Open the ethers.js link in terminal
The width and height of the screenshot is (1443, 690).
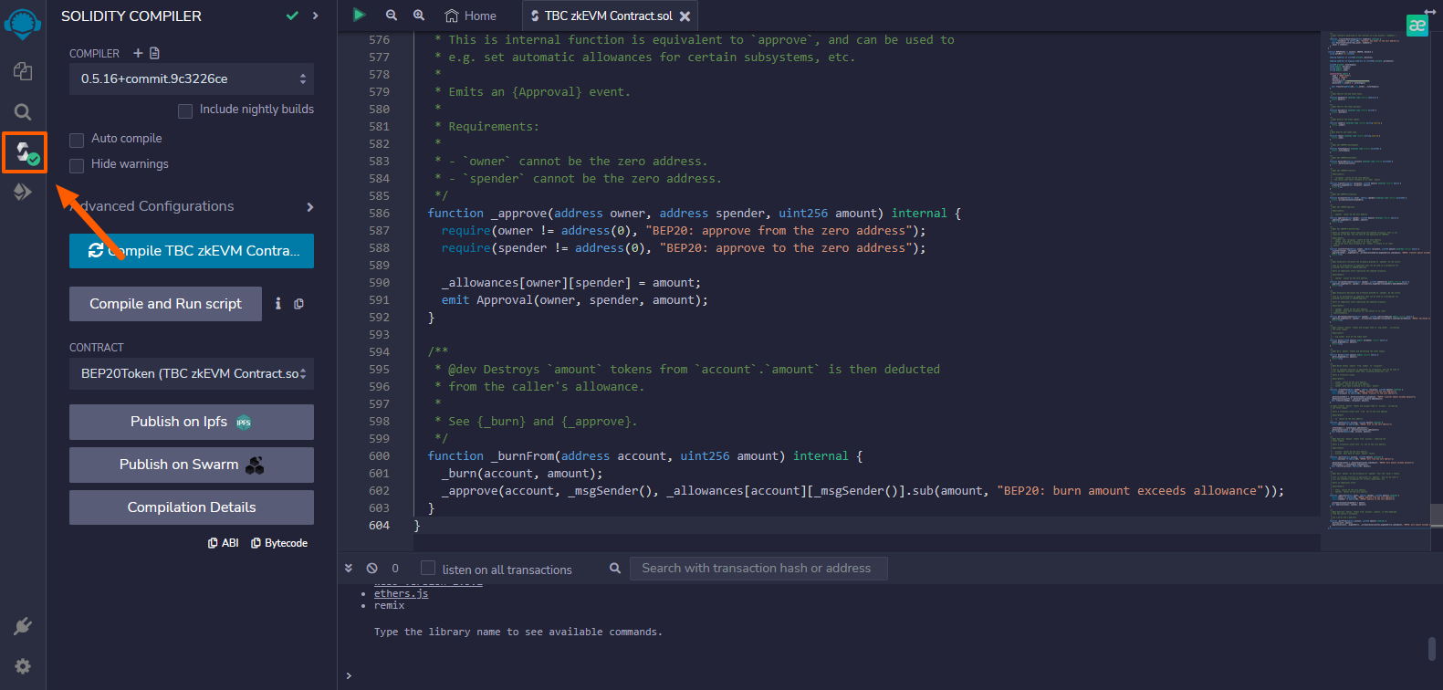[x=401, y=593]
